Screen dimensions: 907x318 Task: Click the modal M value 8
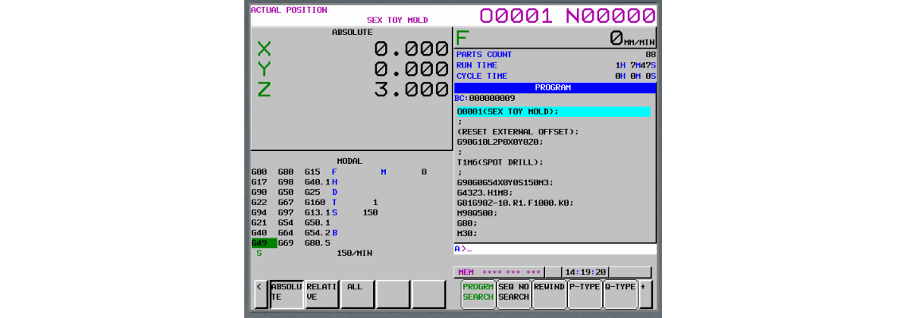pos(424,172)
